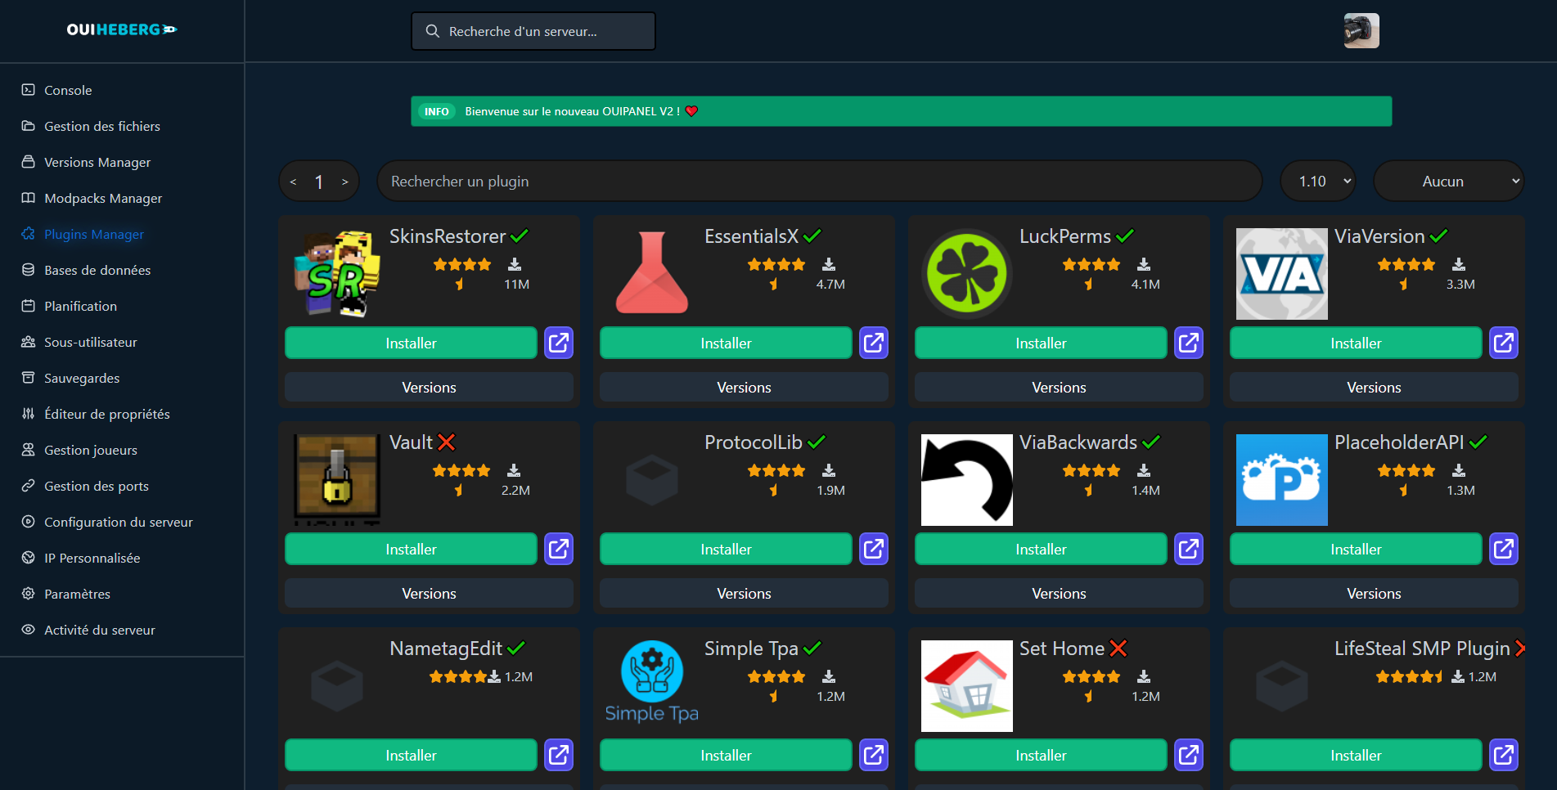Click the folder icon for Gestion des fichiers
Screen dimensions: 1557x790
click(29, 126)
